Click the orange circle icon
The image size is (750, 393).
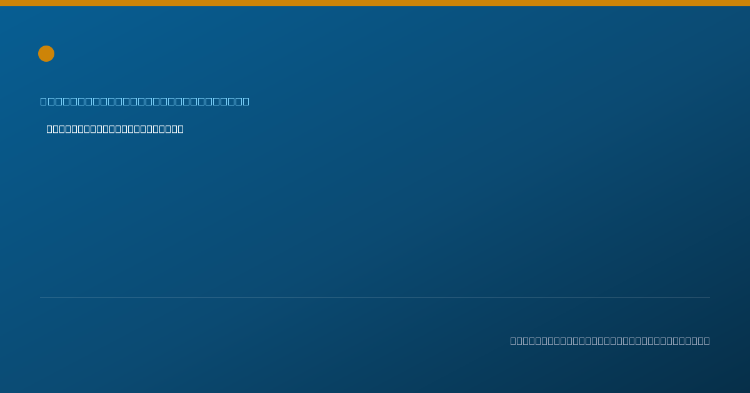pyautogui.click(x=46, y=54)
